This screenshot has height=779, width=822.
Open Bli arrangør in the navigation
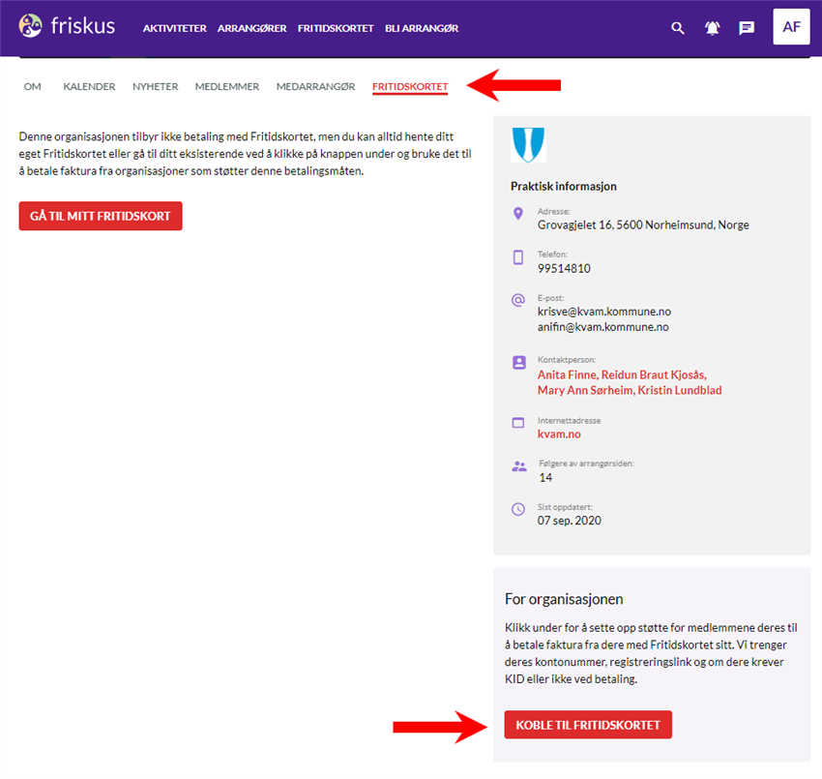point(422,28)
